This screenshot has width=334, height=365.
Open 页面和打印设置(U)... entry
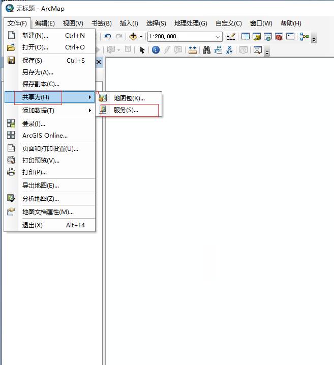click(50, 148)
